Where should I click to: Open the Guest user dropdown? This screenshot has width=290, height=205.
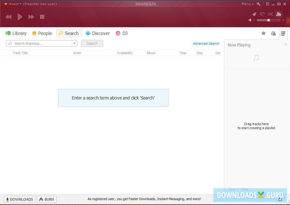click(x=15, y=4)
